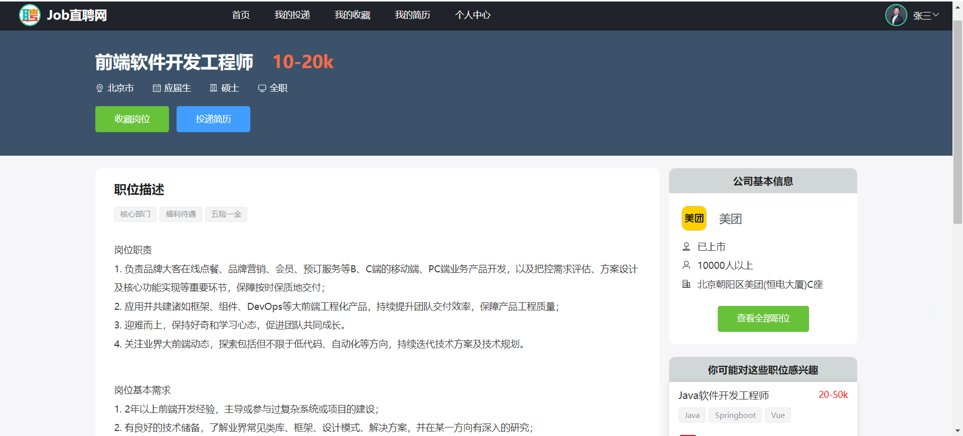Image resolution: width=963 pixels, height=436 pixels.
Task: Go to 首页 in the navigation bar
Action: pyautogui.click(x=241, y=15)
